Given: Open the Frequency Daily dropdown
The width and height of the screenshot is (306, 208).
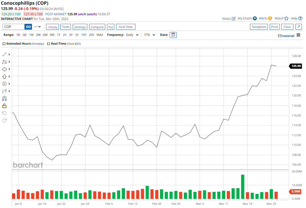Looking at the screenshot, I should tap(132, 35).
